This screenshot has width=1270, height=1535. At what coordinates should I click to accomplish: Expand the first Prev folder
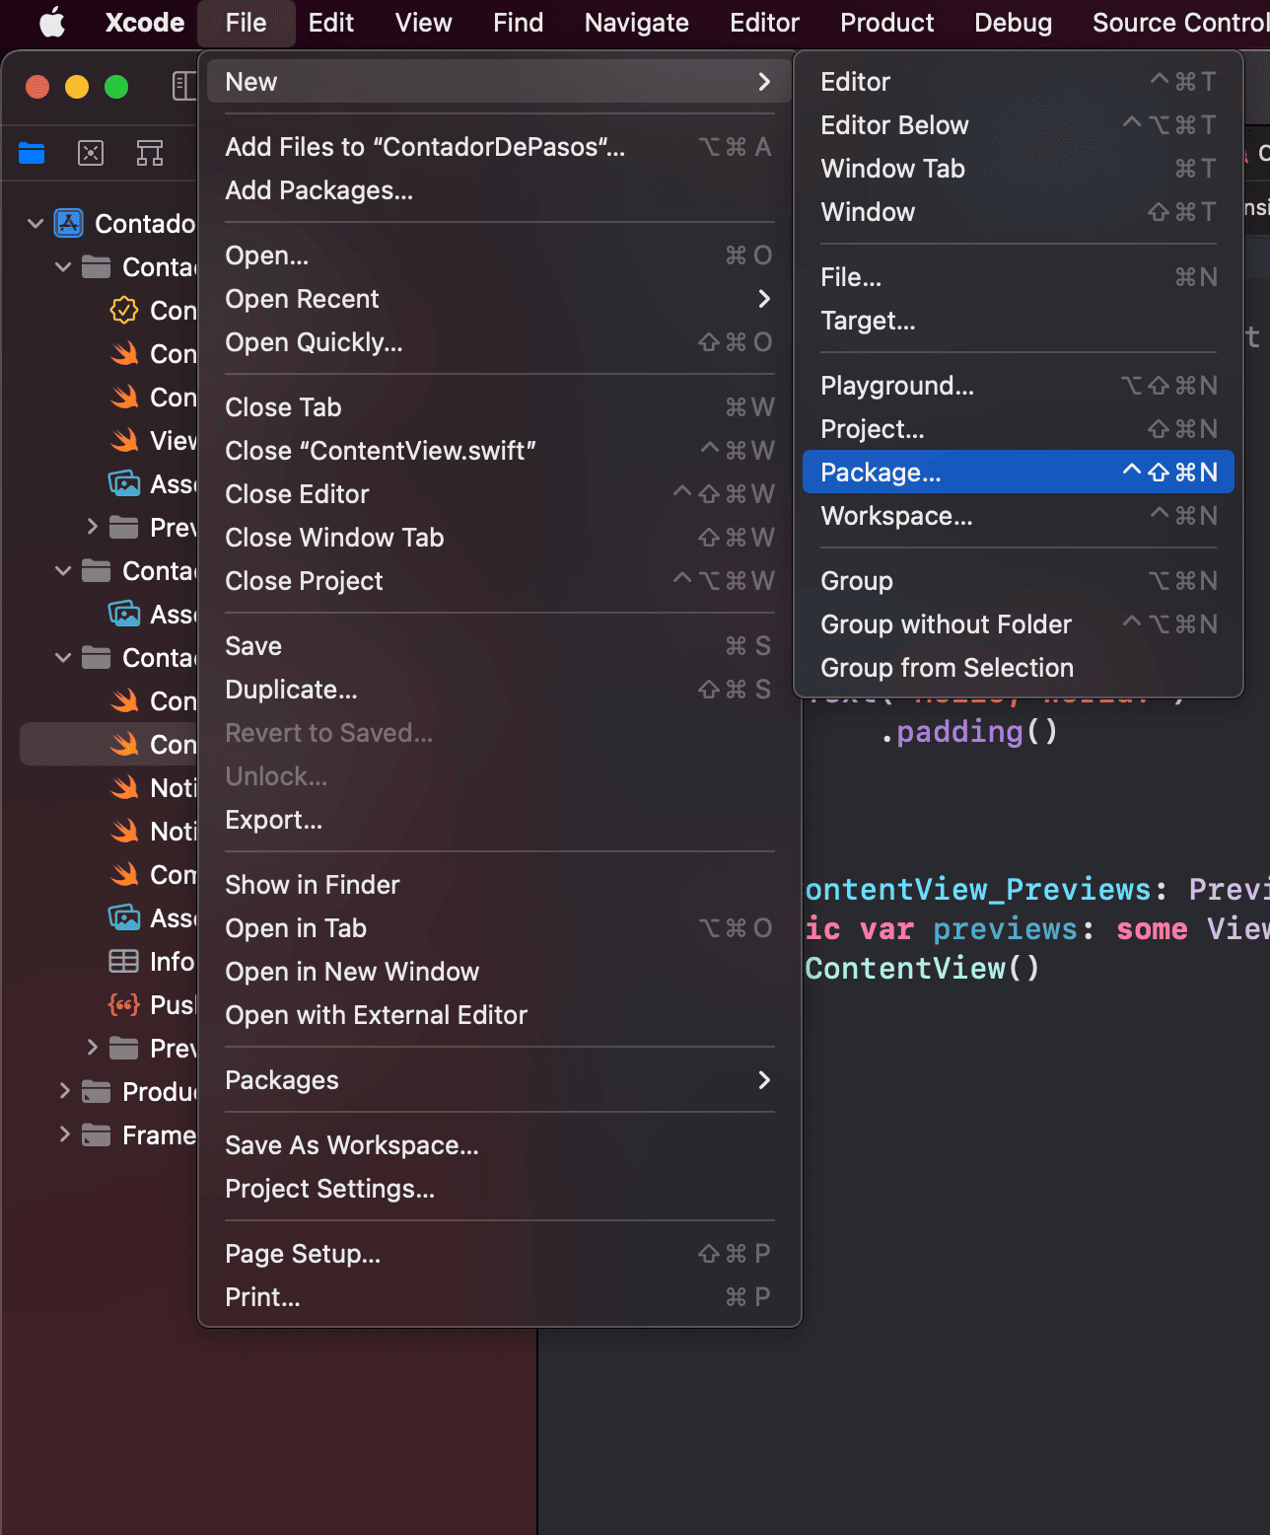[x=92, y=528]
